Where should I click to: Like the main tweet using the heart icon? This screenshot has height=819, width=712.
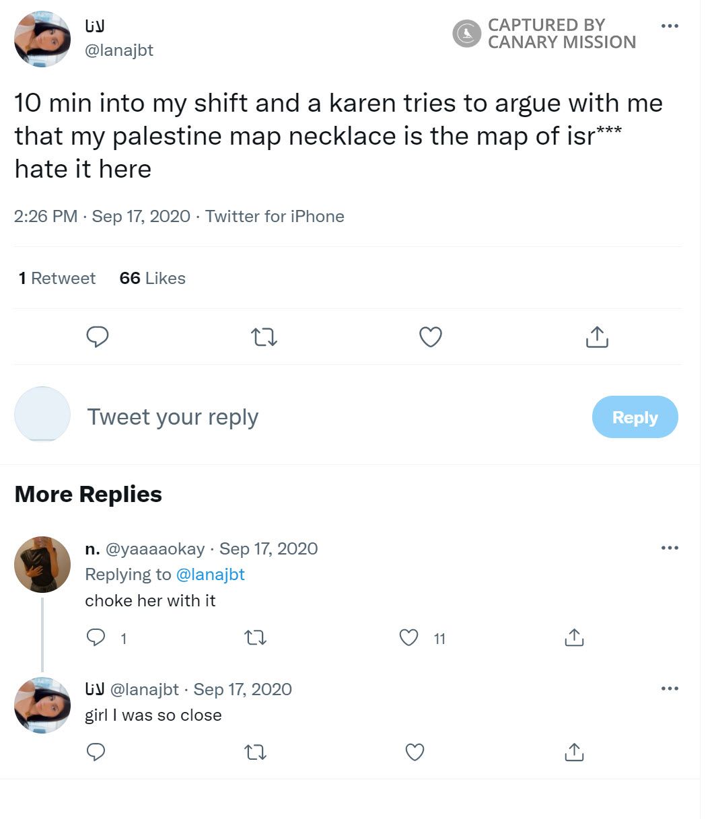pos(430,336)
